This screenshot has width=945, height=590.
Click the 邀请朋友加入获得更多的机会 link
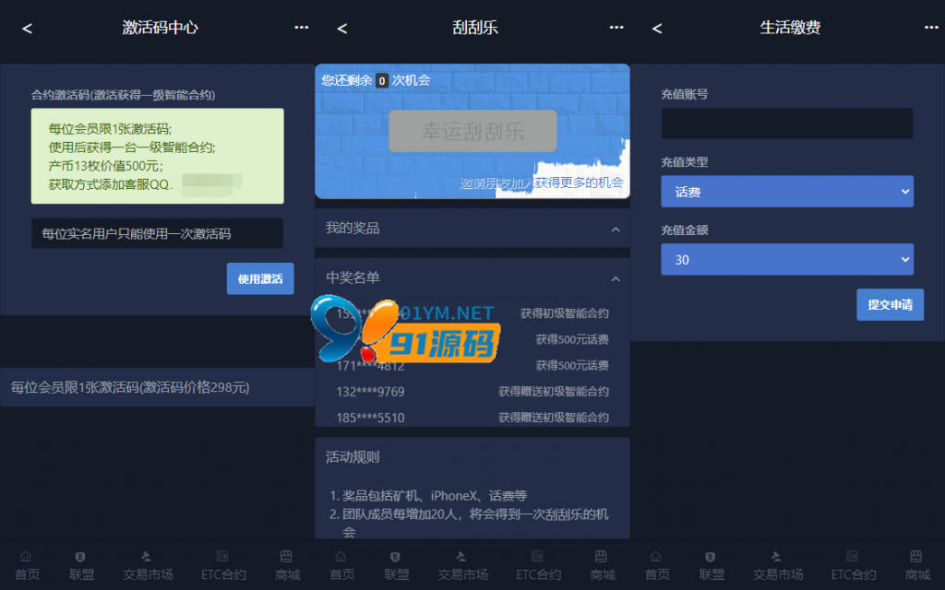coord(542,183)
